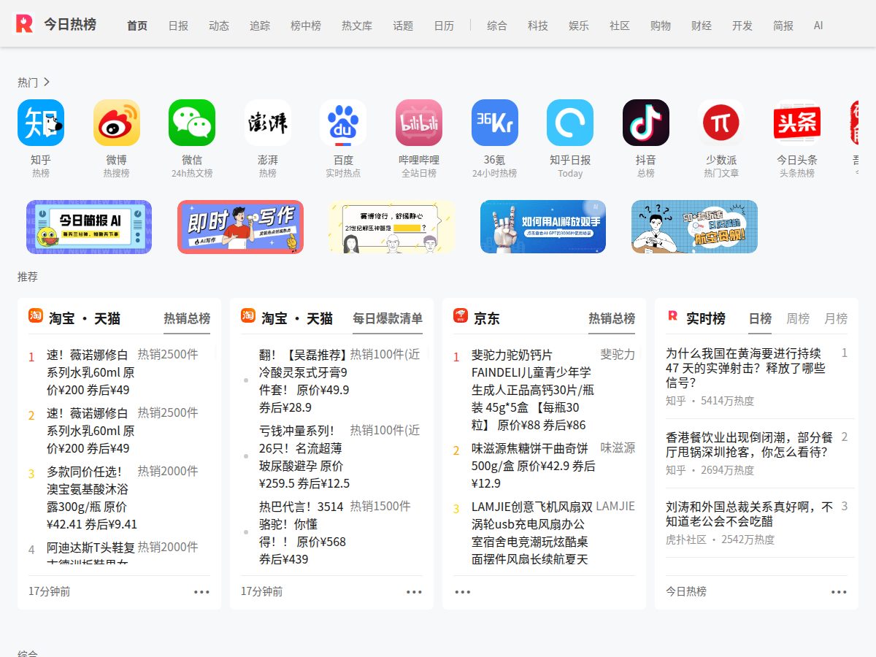
Task: Open the 如何用AI解放双手 banner
Action: [x=543, y=227]
